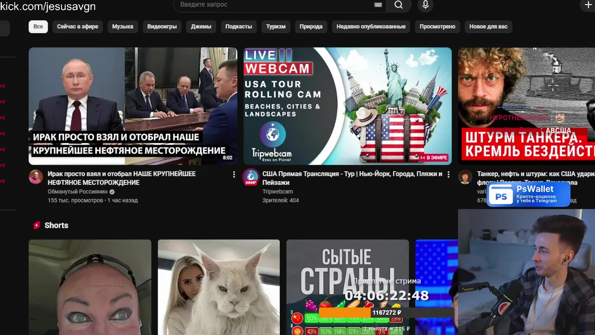Visit the "Обманутый Россиянин" channel name
The height and width of the screenshot is (335, 595).
pyautogui.click(x=78, y=192)
